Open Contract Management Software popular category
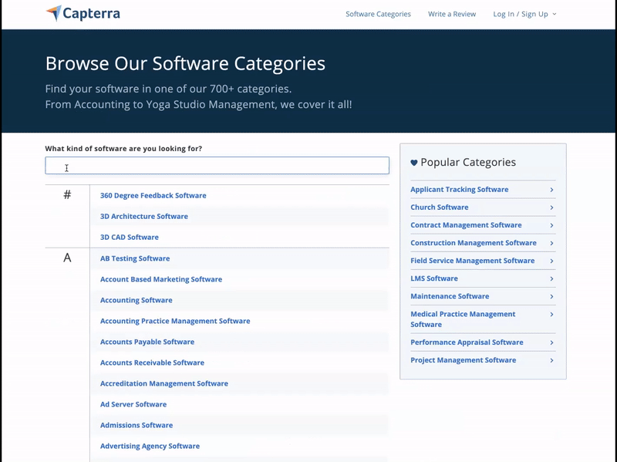This screenshot has width=617, height=462. [x=466, y=225]
